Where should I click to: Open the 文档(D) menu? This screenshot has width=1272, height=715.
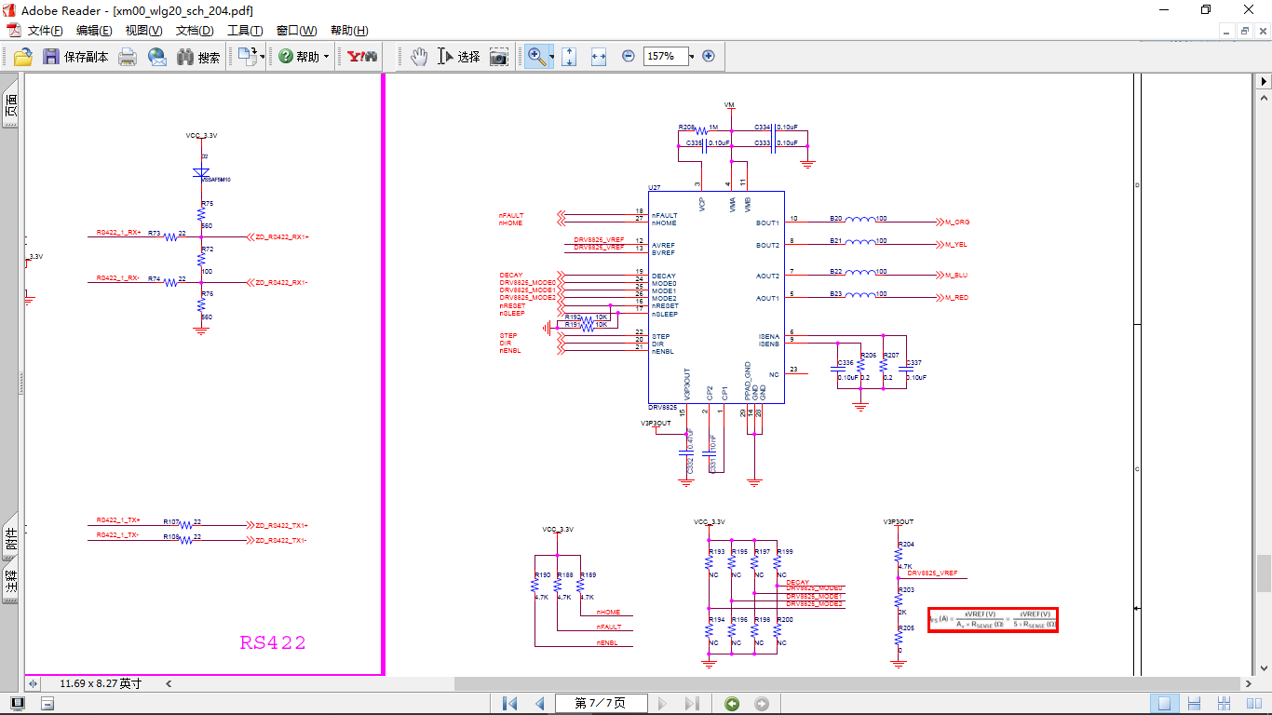click(195, 31)
